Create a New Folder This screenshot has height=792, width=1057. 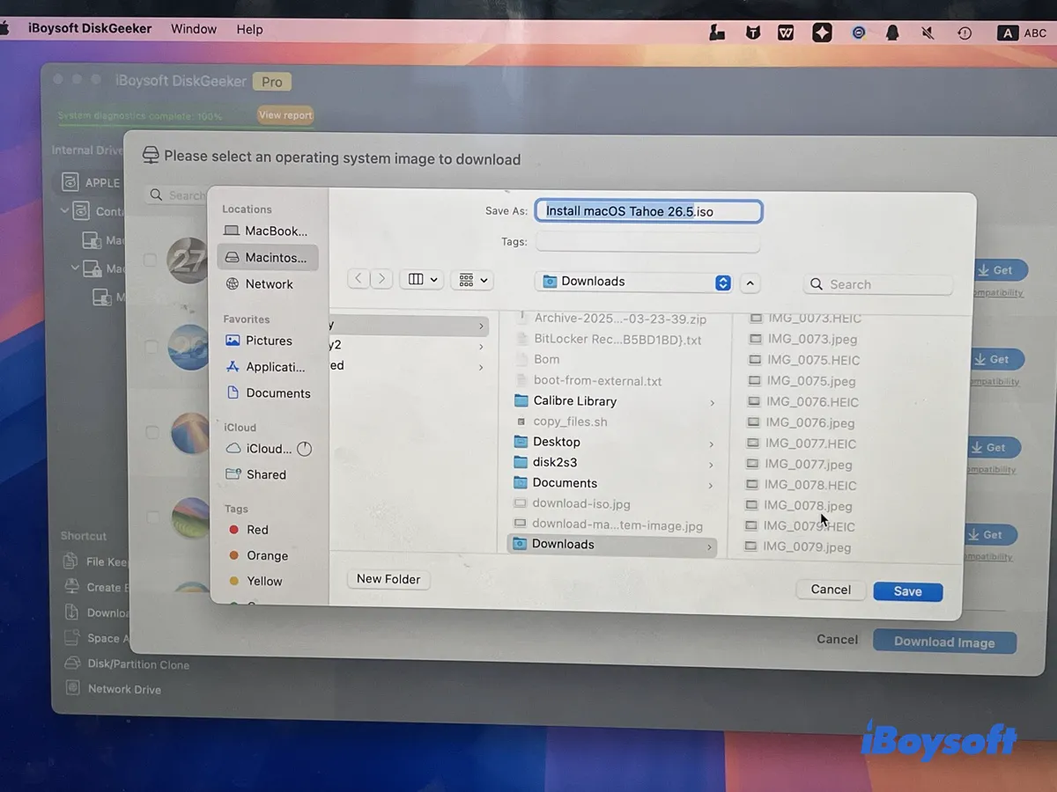388,579
